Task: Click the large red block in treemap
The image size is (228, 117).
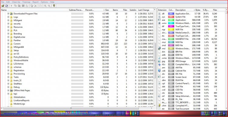Action: click(170, 114)
